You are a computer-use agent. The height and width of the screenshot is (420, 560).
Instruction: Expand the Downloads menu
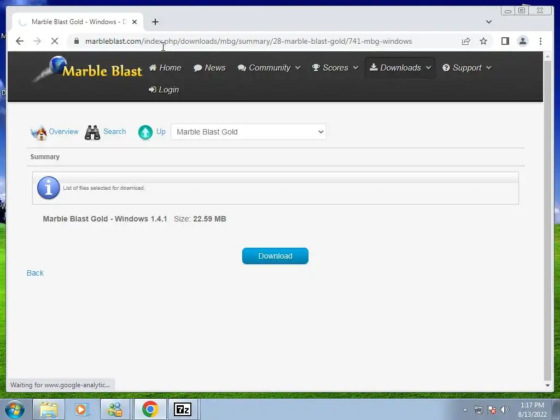coord(400,67)
